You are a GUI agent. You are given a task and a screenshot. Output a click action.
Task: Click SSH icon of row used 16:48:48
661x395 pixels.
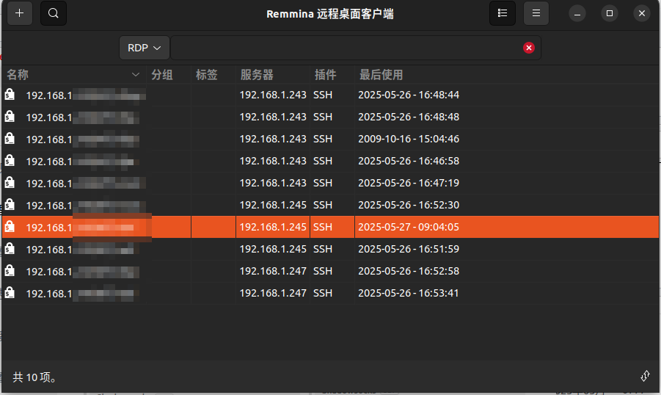(10, 117)
